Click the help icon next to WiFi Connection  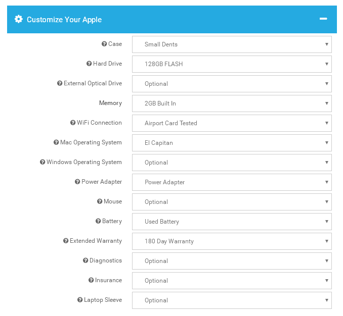73,123
